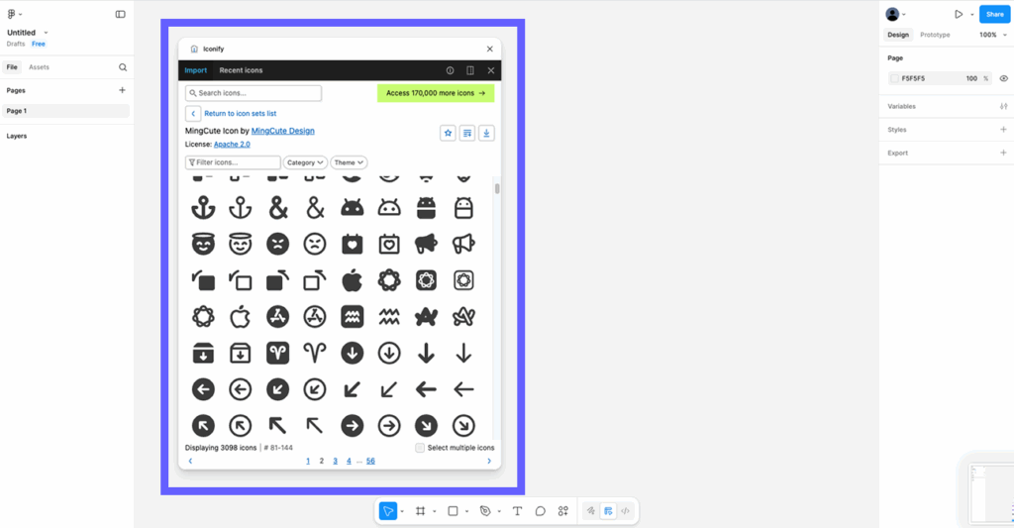Click the list sort button beside the star
The image size is (1014, 528).
[x=467, y=134]
